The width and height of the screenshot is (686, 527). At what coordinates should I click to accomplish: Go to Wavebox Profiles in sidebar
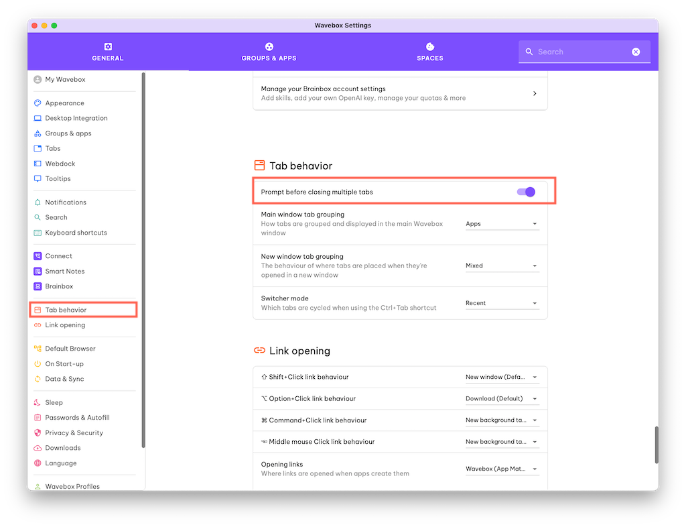pyautogui.click(x=72, y=486)
